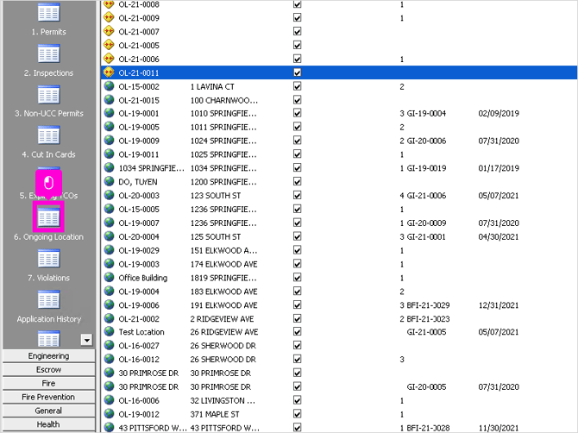Click the globe icon beside OL-20-0003
Viewport: 578px width, 433px height.
pyautogui.click(x=109, y=195)
